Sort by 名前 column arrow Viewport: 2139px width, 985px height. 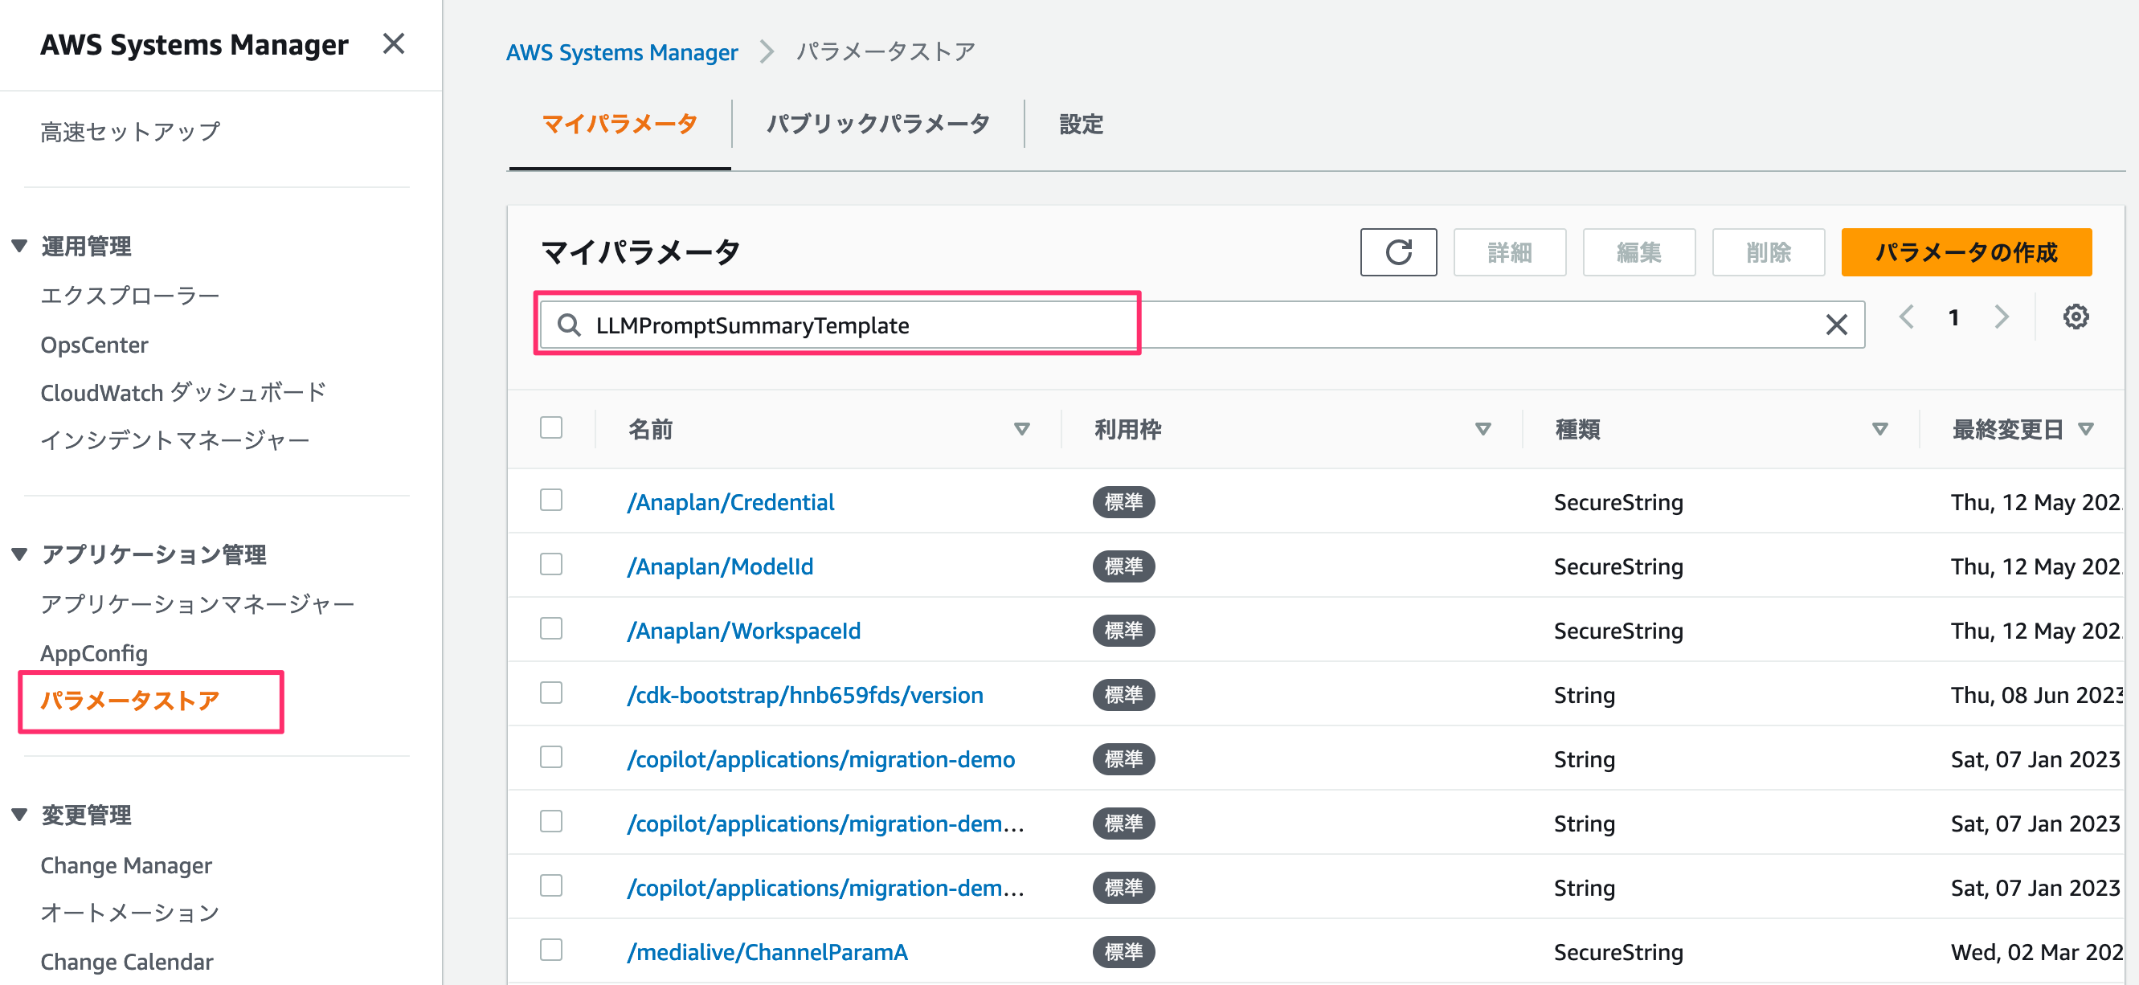point(1021,429)
